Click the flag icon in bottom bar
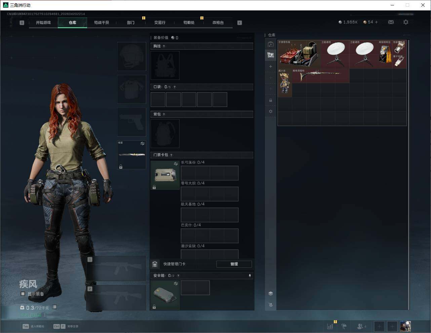The width and height of the screenshot is (431, 333). 344,326
